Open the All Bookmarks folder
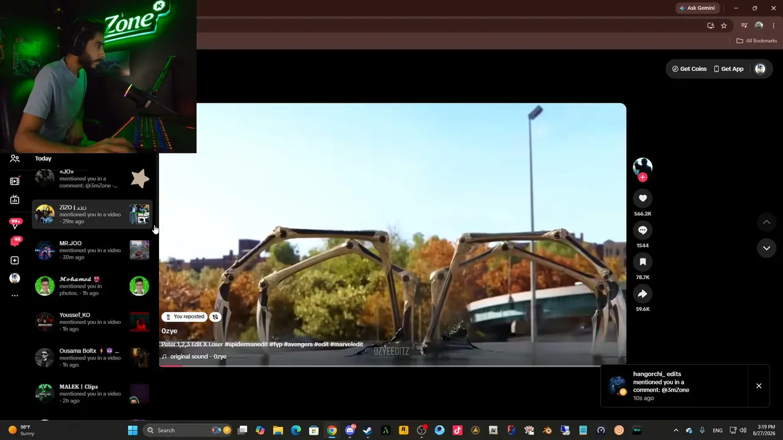The image size is (783, 440). tap(757, 41)
